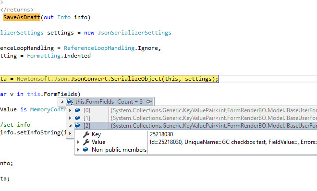Click the wrench icon beside Key
317x191 pixels.
pos(86,134)
